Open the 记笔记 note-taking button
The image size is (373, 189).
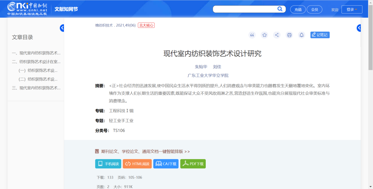pyautogui.click(x=320, y=35)
